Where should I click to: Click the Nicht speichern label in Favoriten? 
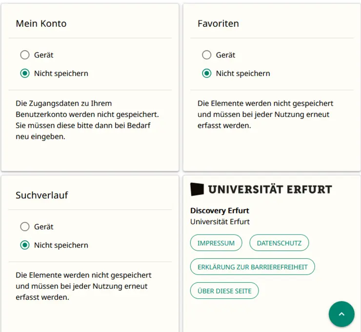pyautogui.click(x=243, y=74)
